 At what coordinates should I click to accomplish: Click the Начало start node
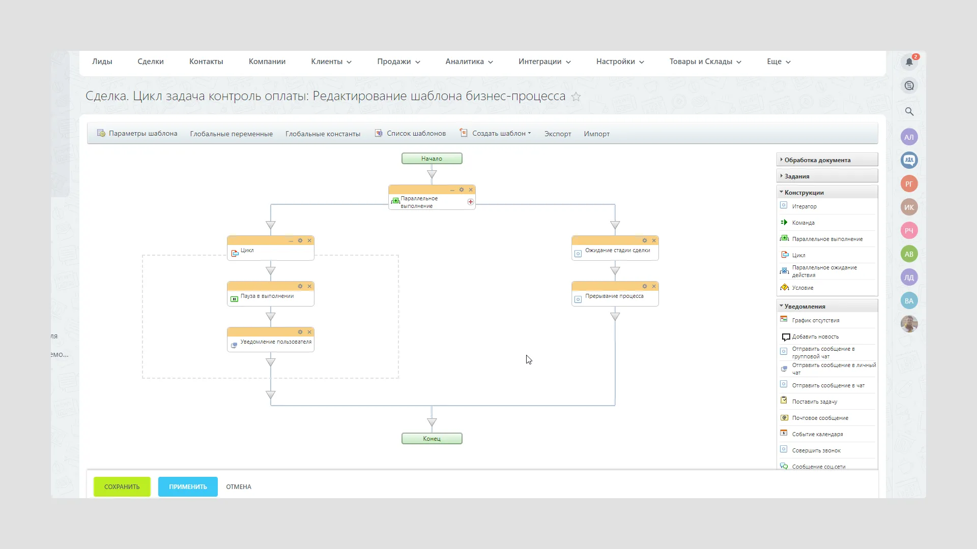point(432,159)
